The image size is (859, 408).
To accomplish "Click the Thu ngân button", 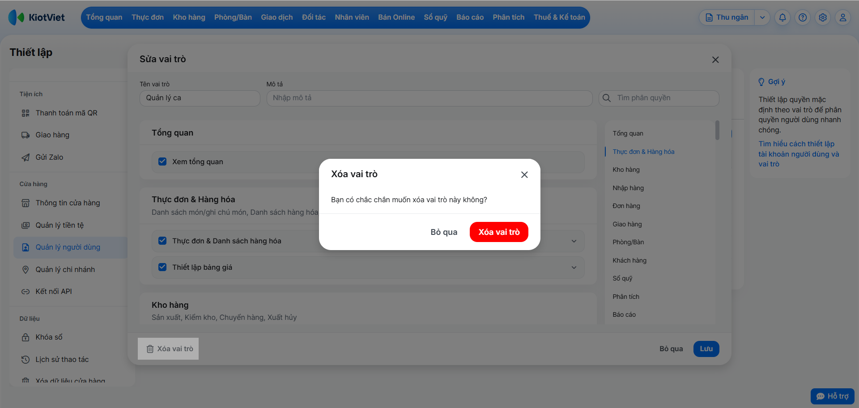I will [727, 17].
